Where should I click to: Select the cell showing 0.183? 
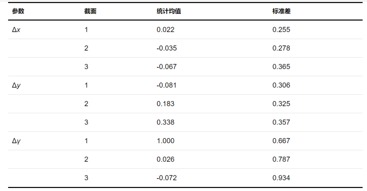165,104
